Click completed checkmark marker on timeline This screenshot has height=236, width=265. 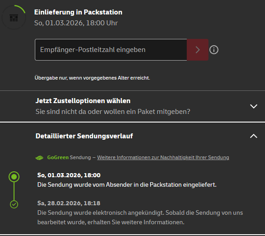point(14,204)
